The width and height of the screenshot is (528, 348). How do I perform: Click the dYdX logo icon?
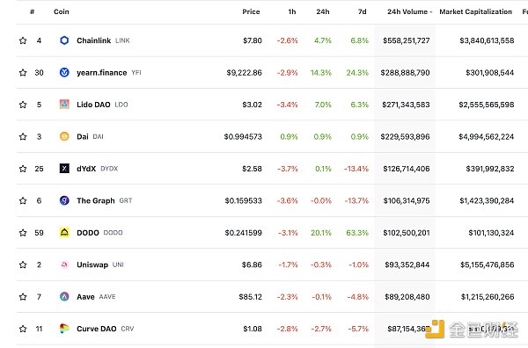click(64, 169)
